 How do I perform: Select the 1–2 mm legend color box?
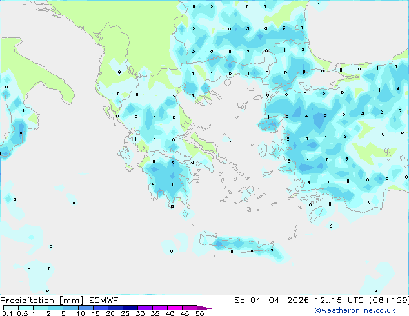pos(41,308)
